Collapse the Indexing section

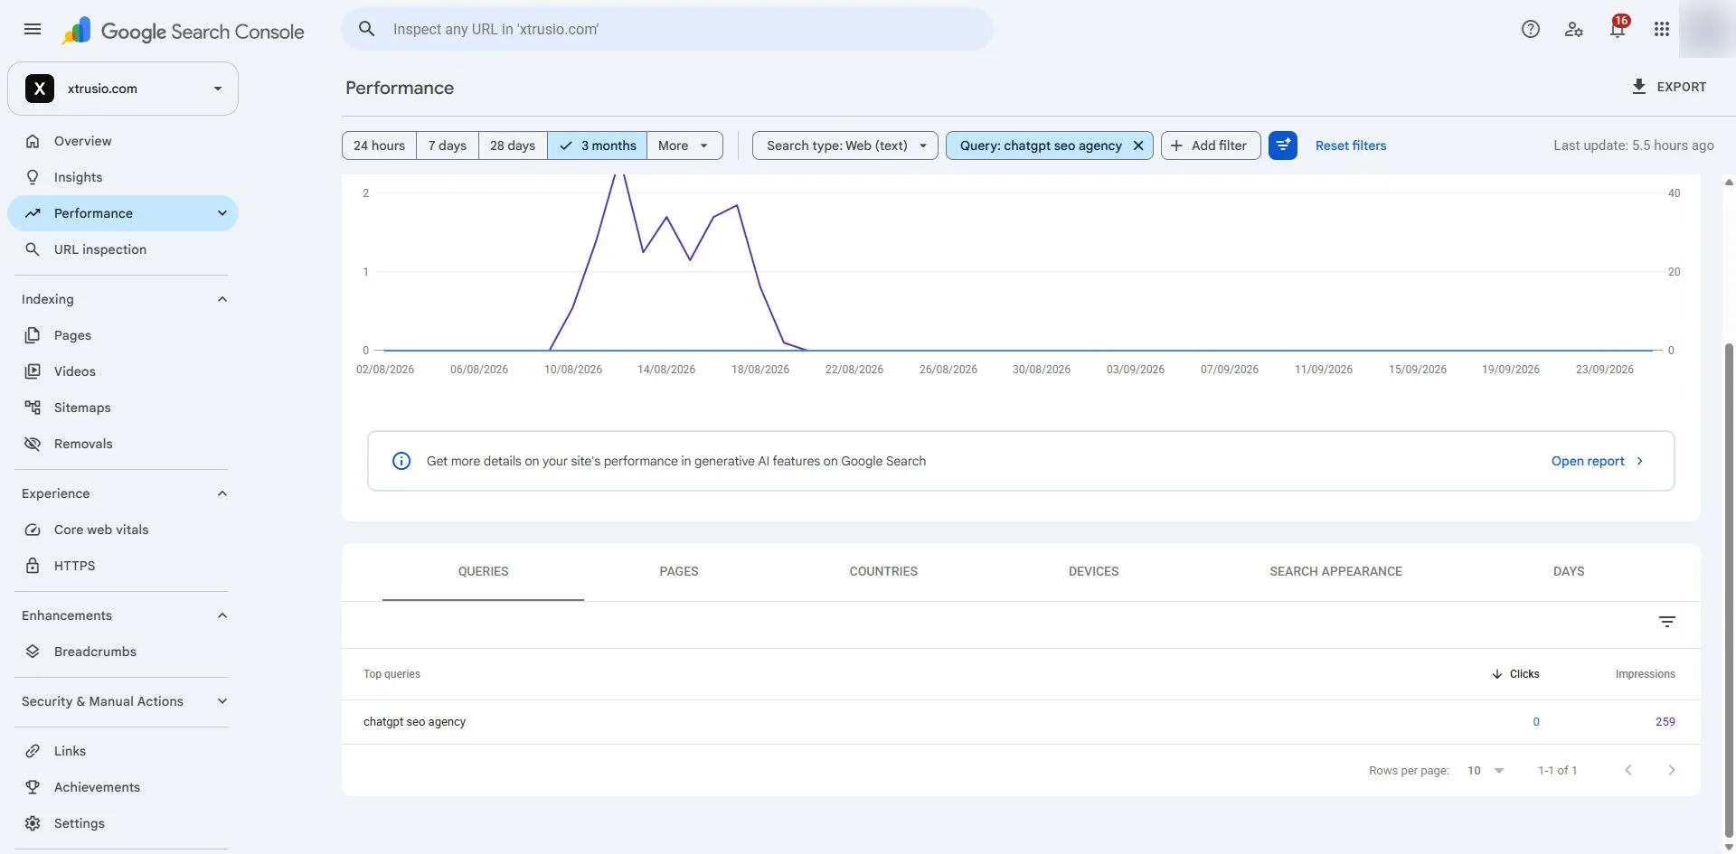222,299
